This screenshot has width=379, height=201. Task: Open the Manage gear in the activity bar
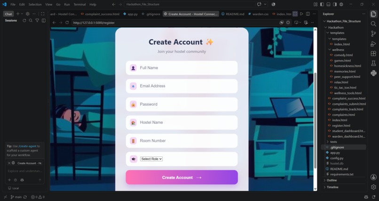(x=373, y=187)
